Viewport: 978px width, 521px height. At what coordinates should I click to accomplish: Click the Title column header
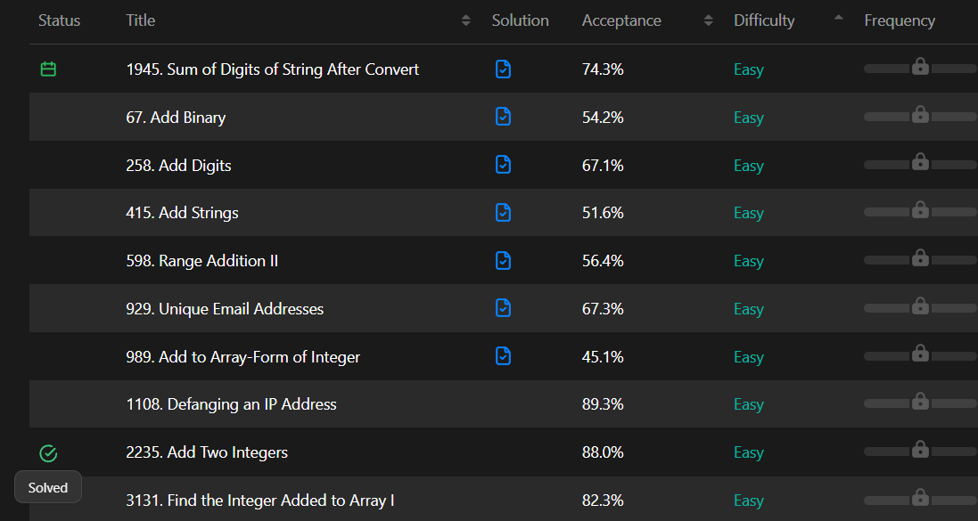140,20
